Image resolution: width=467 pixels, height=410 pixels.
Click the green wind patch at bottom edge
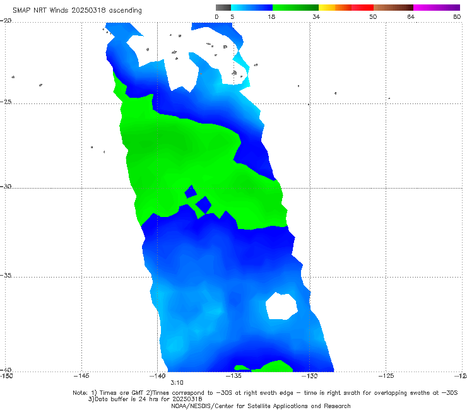coord(277,366)
